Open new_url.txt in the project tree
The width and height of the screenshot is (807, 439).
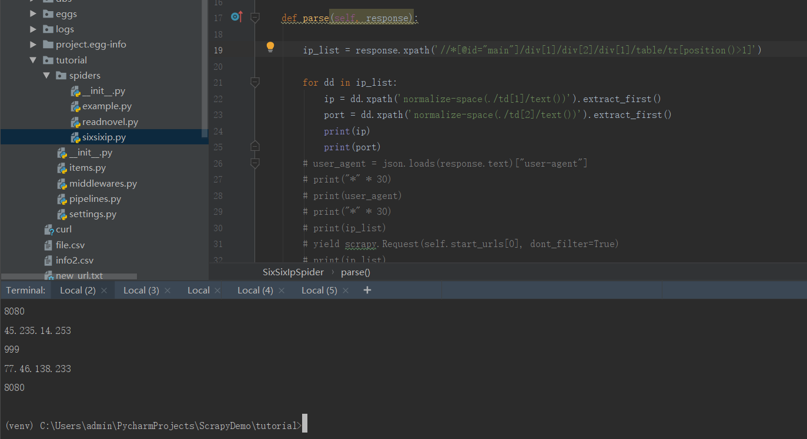point(79,276)
